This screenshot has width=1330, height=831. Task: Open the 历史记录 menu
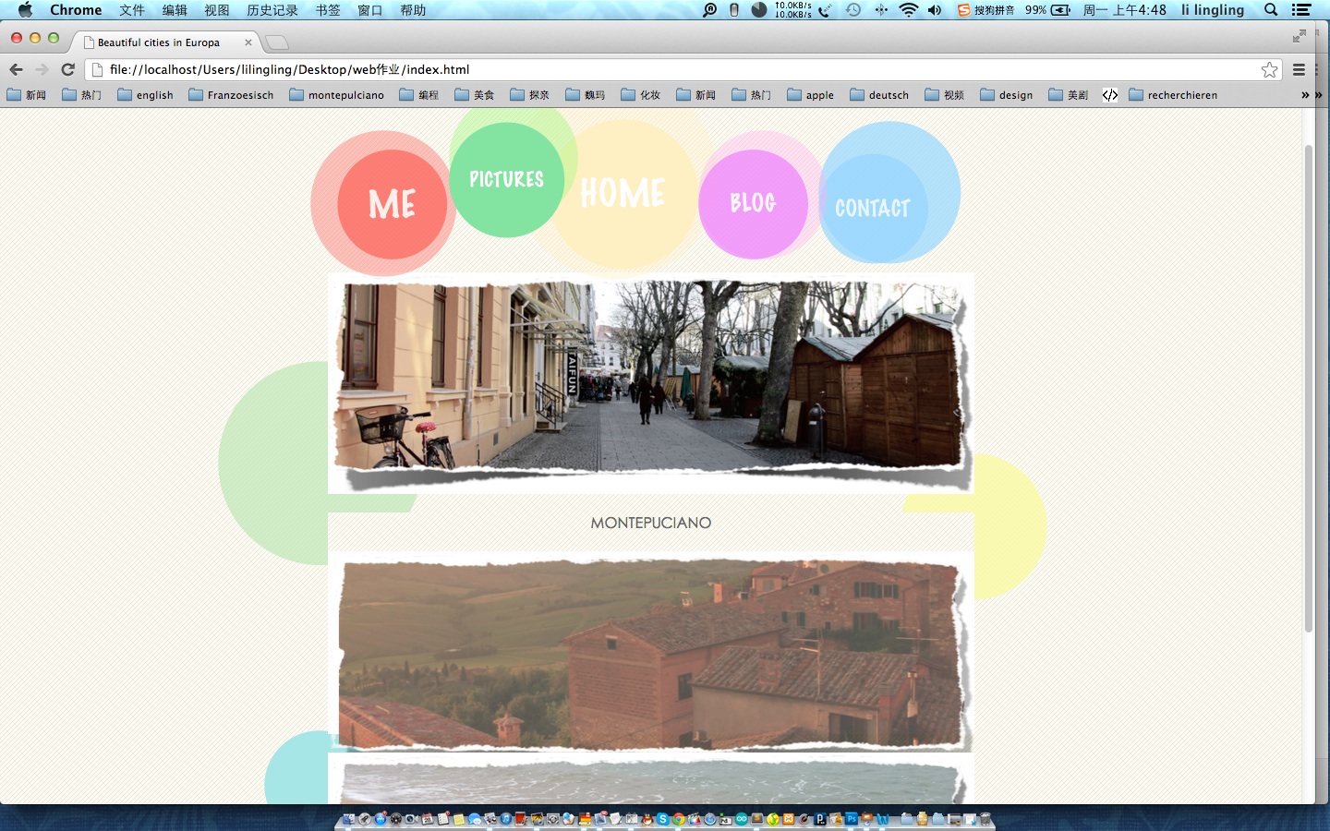coord(272,10)
